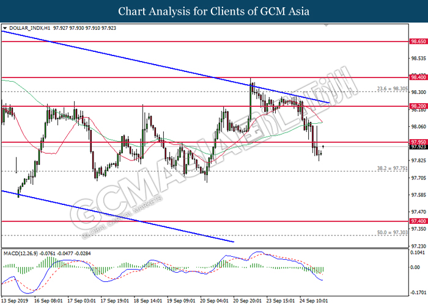Image resolution: width=428 pixels, height=305 pixels.
Task: Click the 20 Sep 20:01 time label
Action: (248, 301)
